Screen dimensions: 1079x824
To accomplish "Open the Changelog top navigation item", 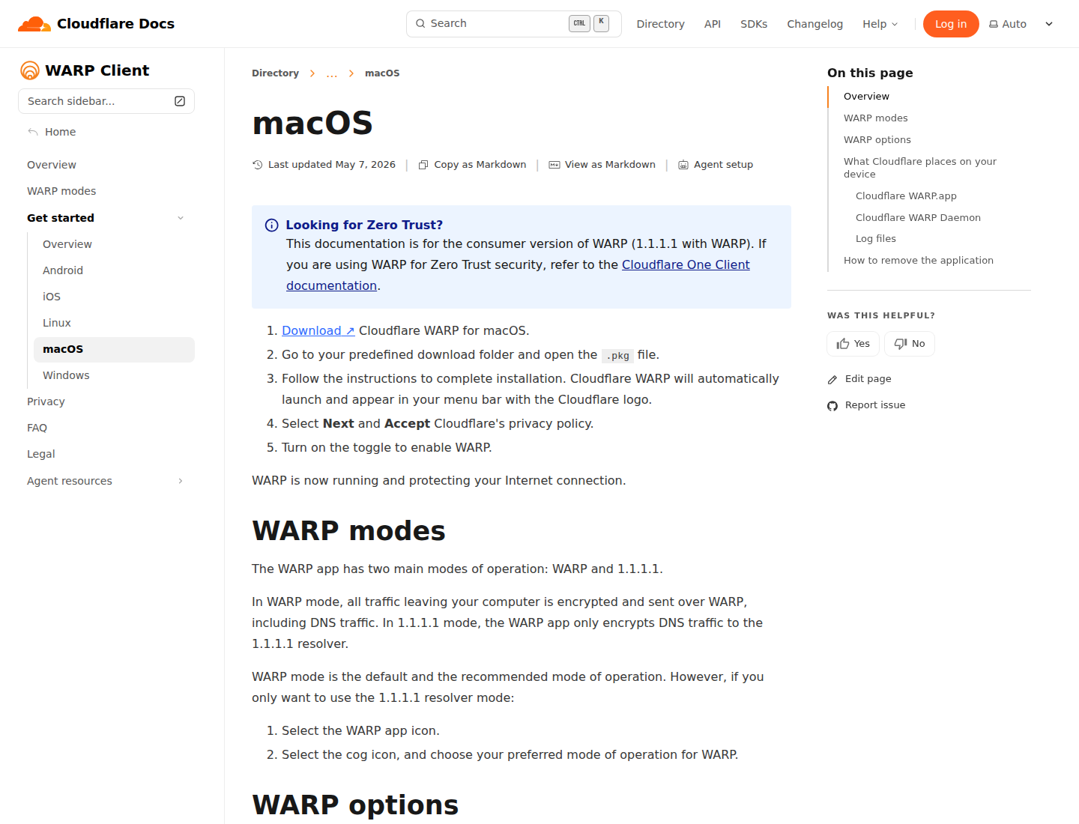I will tap(814, 24).
